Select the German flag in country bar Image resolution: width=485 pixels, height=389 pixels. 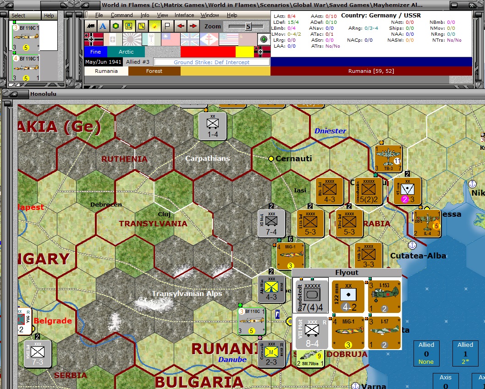94,39
